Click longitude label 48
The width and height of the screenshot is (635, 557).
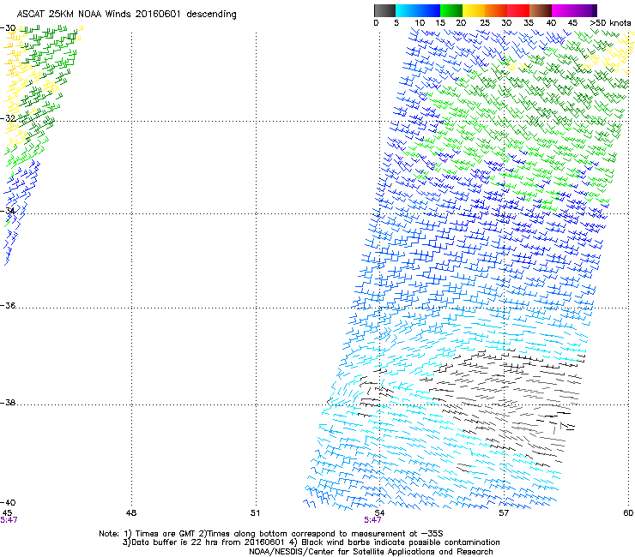(x=131, y=513)
